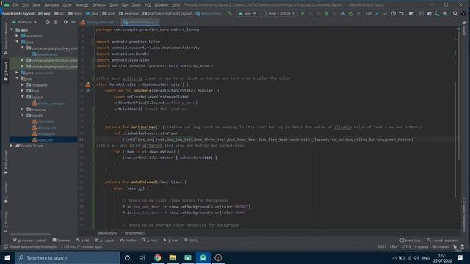The height and width of the screenshot is (264, 470).
Task: Open Windows Task View icon
Action: 142,257
